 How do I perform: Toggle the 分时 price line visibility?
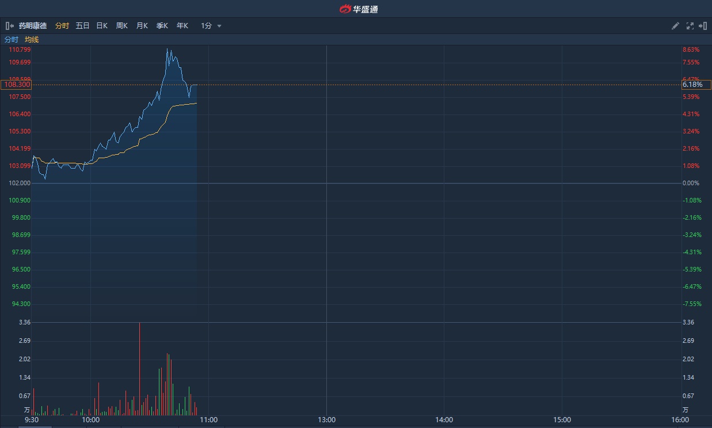12,40
